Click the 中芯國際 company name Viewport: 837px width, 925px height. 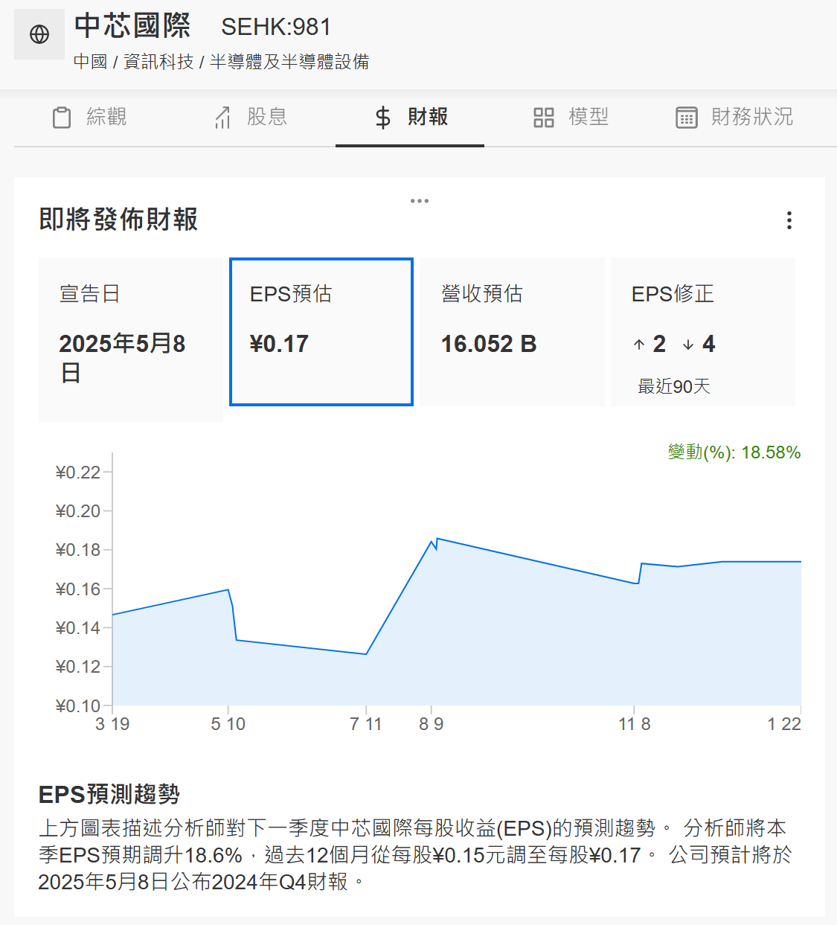pos(132,26)
